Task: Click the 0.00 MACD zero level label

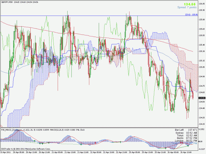Action: pos(200,142)
